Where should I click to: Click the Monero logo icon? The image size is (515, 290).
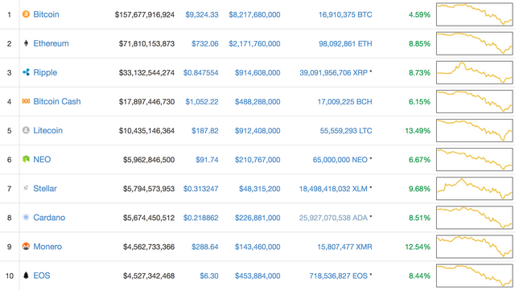point(26,246)
